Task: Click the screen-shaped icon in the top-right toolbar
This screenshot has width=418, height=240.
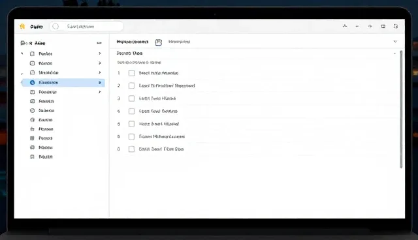Action: pos(383,26)
